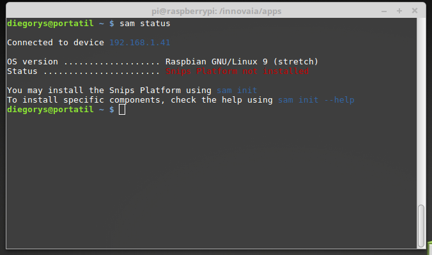Click the blue 'sam init --help' text

click(x=316, y=100)
